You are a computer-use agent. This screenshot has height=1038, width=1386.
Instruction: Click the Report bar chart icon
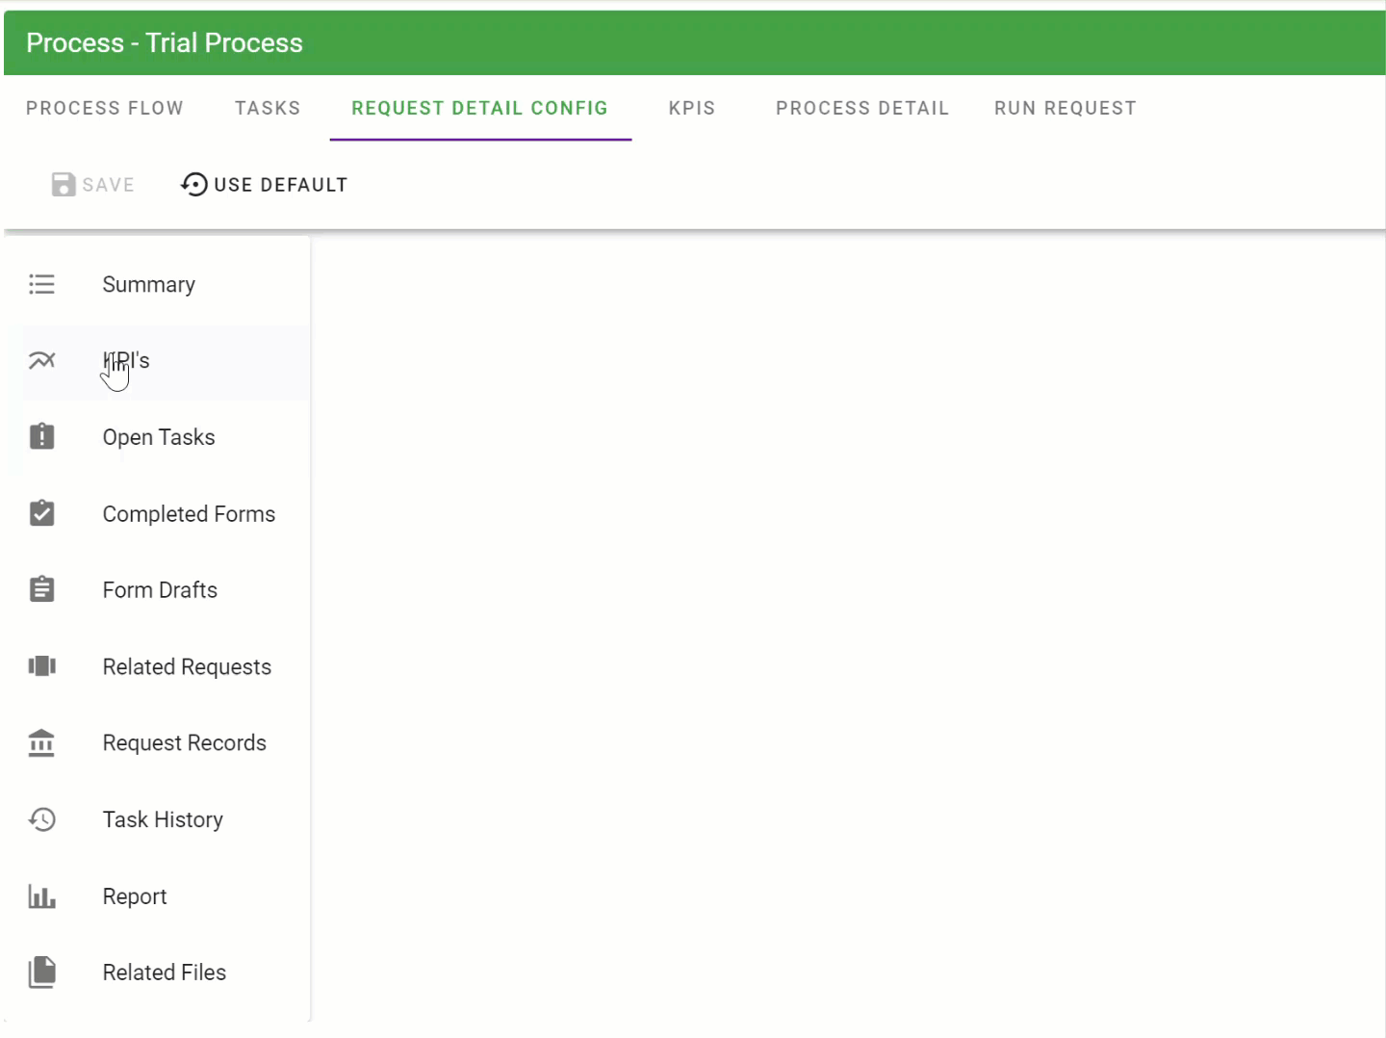point(41,896)
